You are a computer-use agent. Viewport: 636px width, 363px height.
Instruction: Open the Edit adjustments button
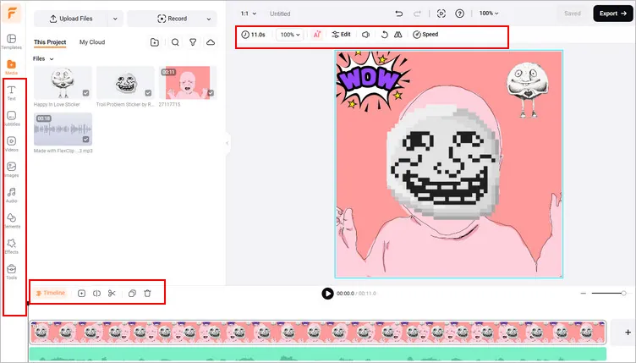[341, 35]
